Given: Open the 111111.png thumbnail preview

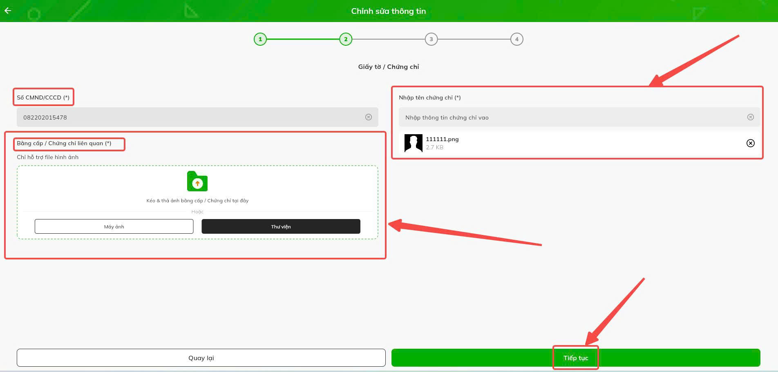Looking at the screenshot, I should 413,143.
